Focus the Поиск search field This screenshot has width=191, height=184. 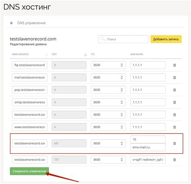(123, 39)
